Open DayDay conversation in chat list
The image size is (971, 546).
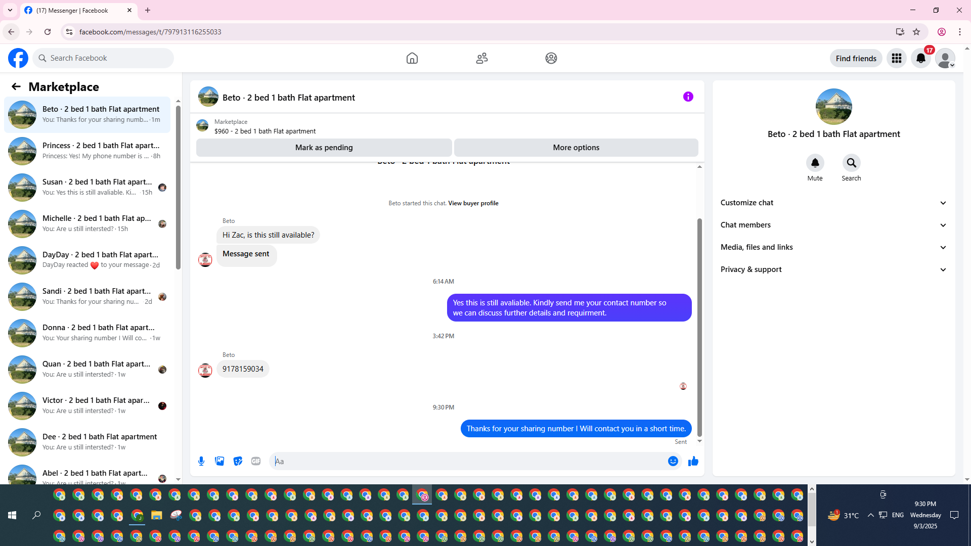point(87,260)
